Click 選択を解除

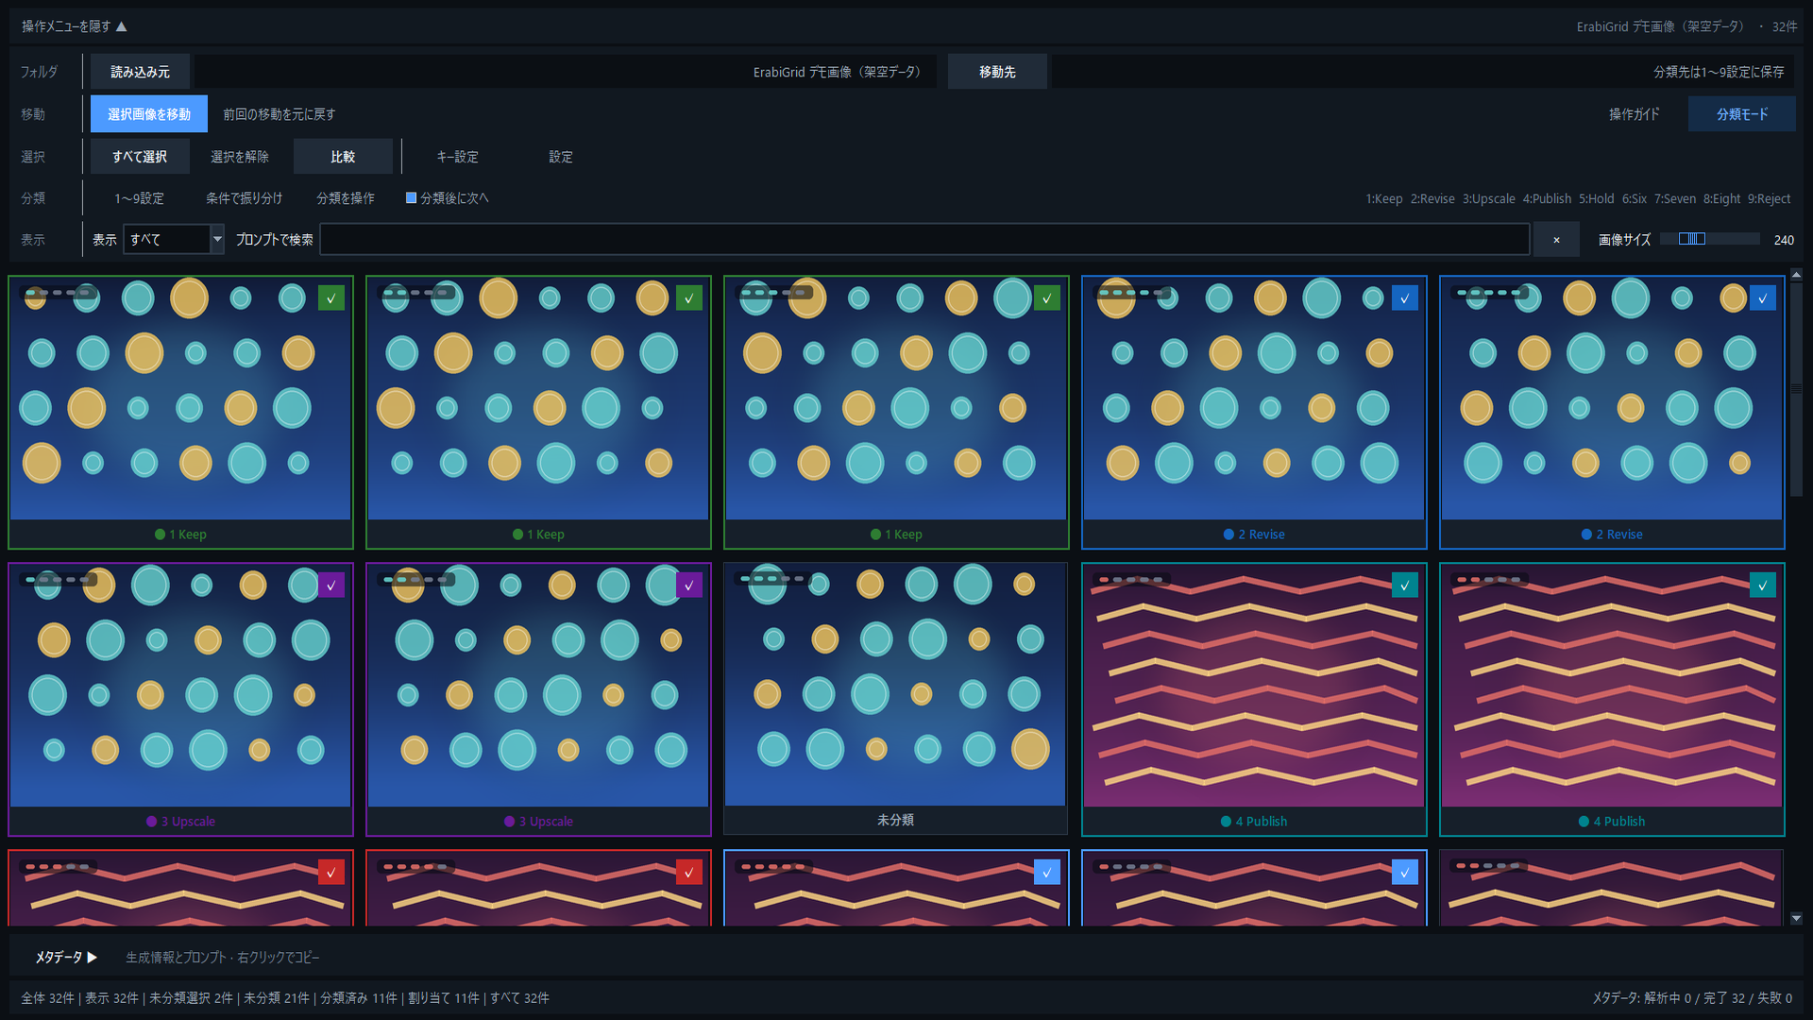click(240, 157)
